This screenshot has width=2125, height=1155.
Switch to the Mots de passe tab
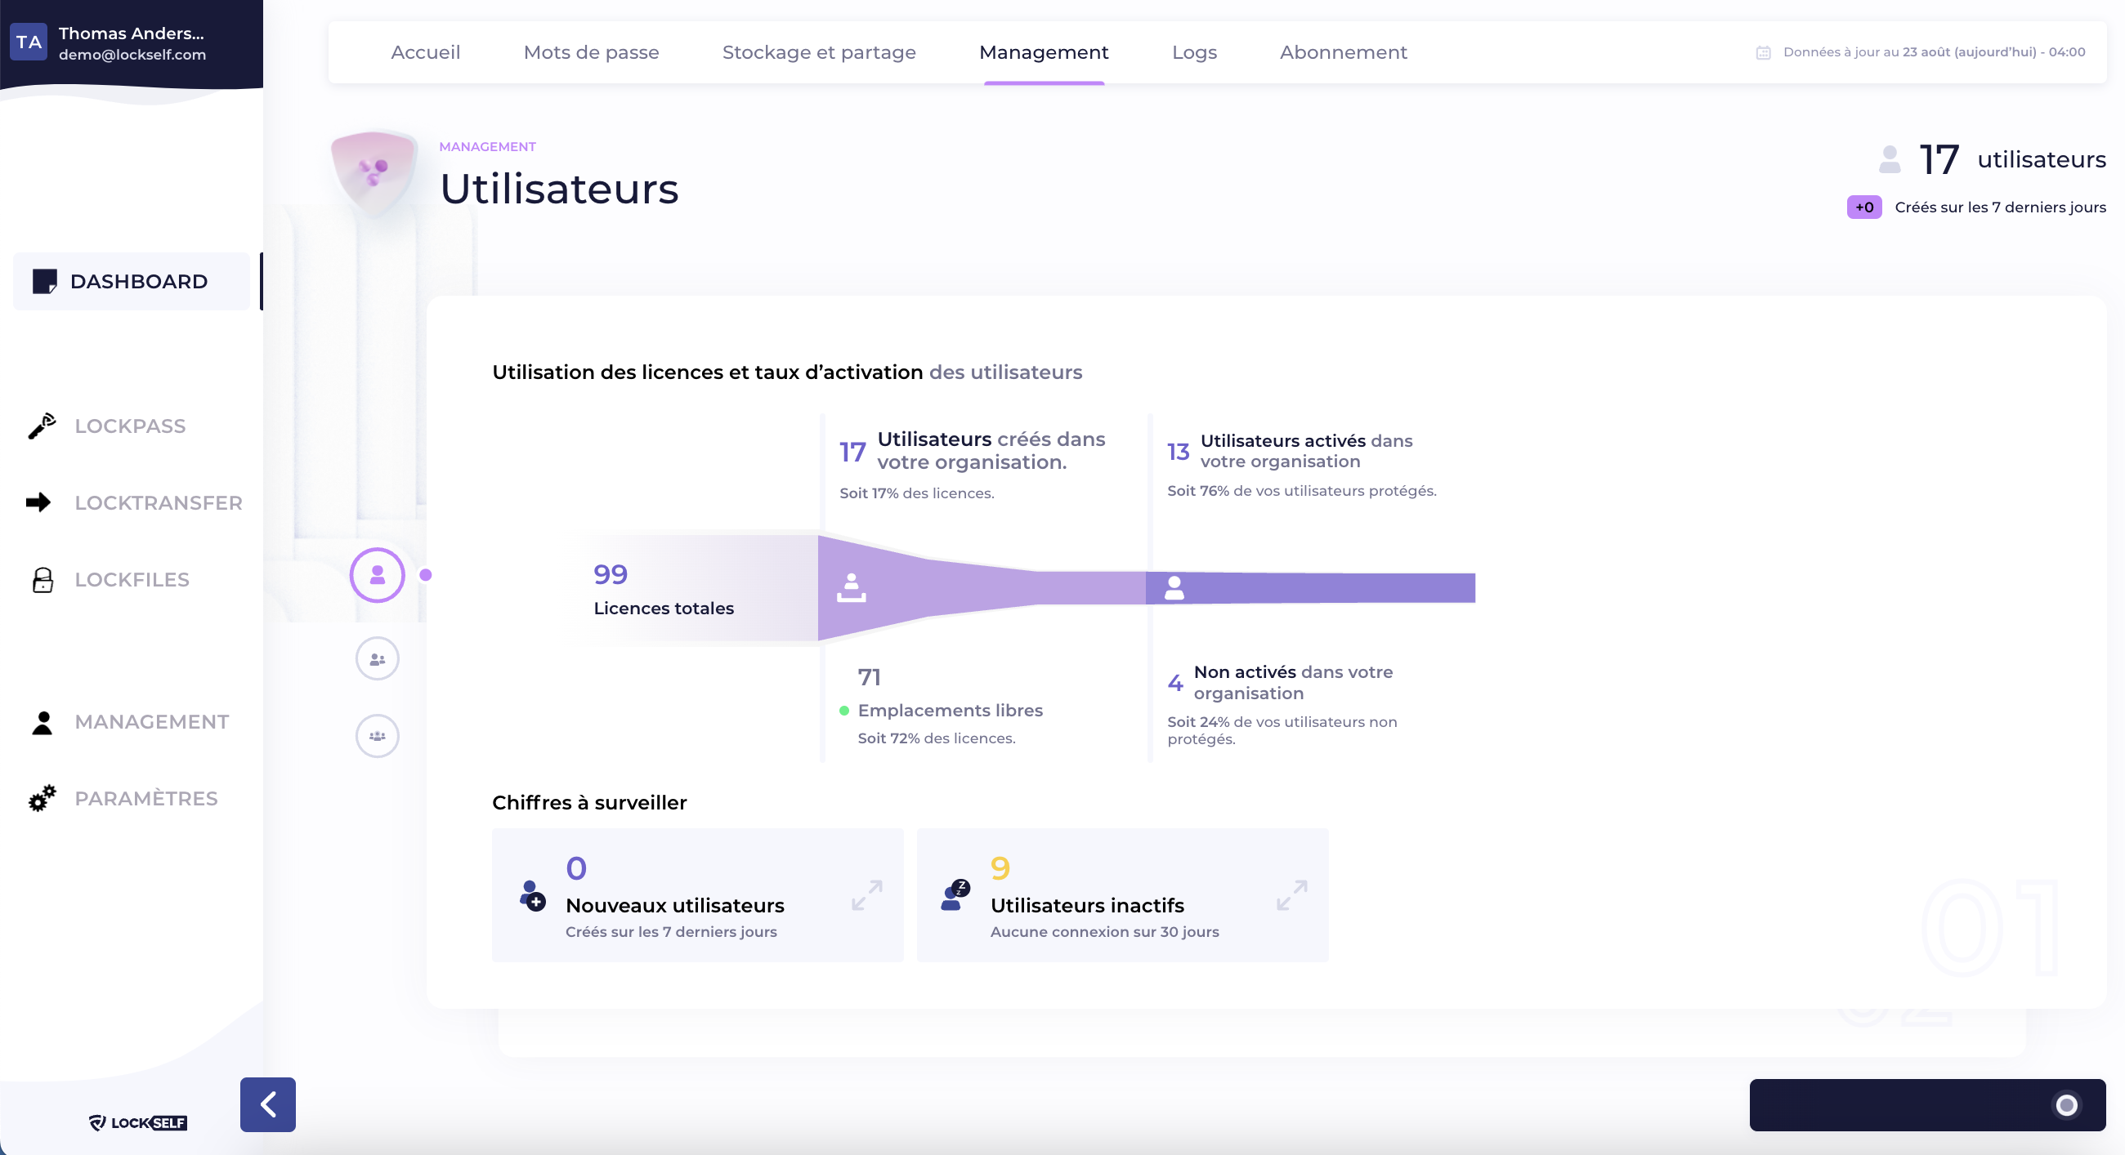(591, 52)
